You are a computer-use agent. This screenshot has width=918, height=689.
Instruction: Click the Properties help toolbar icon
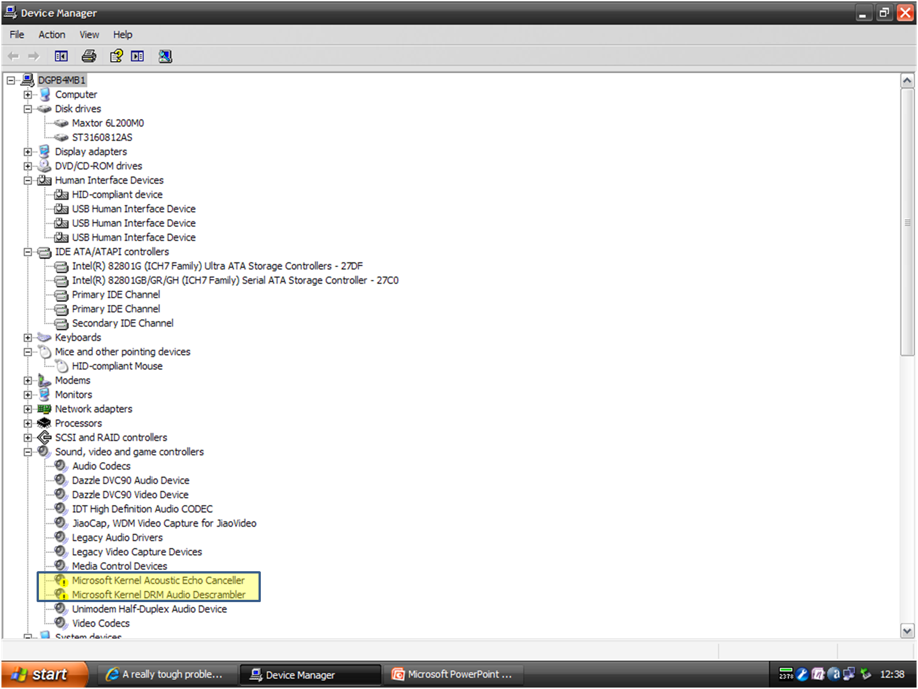pyautogui.click(x=116, y=56)
